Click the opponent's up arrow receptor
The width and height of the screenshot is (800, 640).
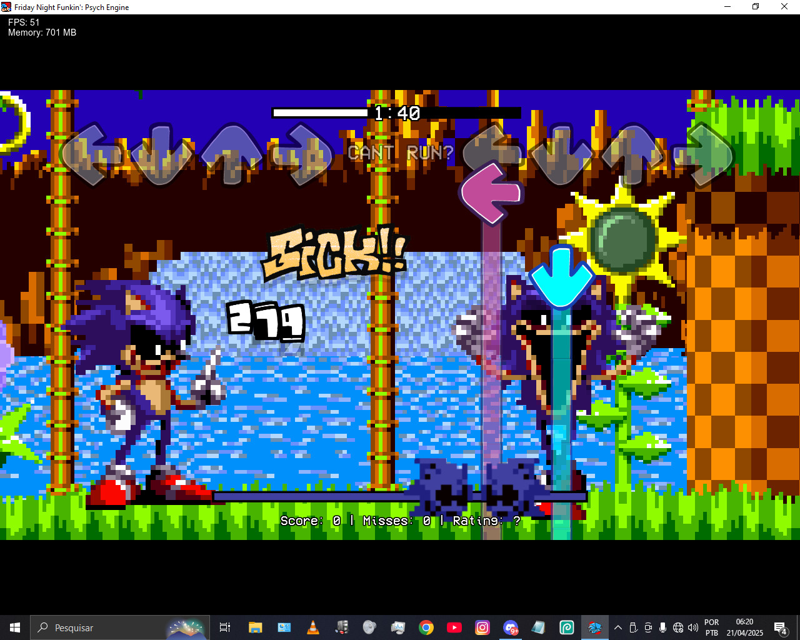click(x=232, y=154)
